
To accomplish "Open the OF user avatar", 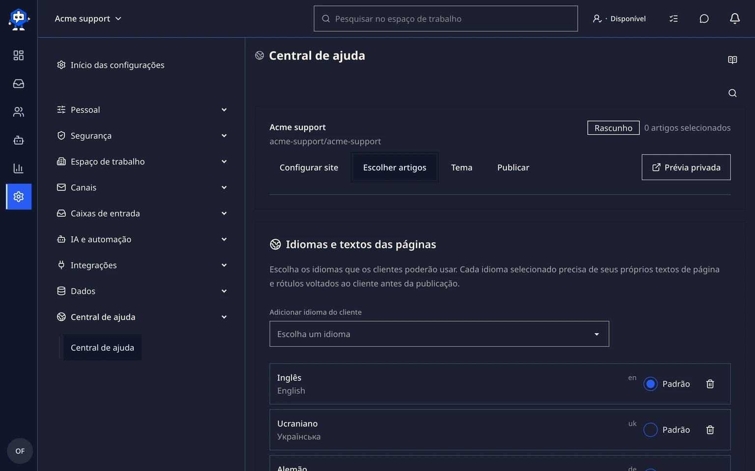I will tap(20, 451).
